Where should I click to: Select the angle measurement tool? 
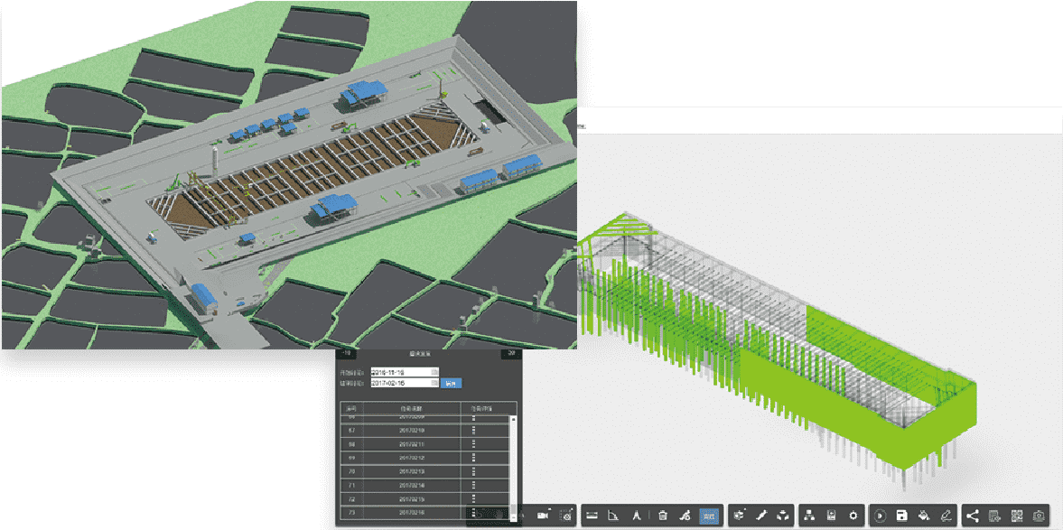coord(614,516)
